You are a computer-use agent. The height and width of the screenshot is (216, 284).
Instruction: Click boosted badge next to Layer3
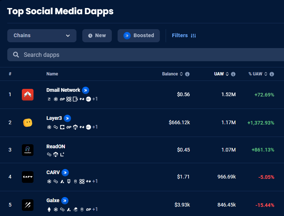tap(67, 118)
